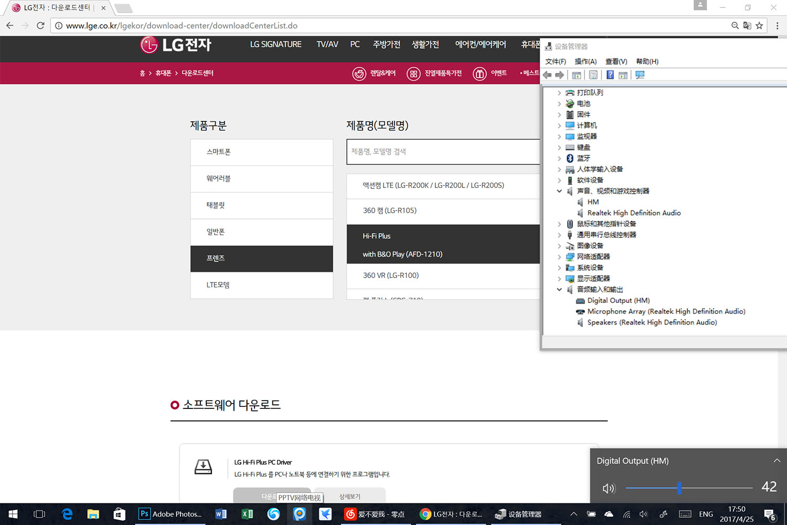Screen dimensions: 787x525
Task: Go back in Chrome browser
Action: [x=9, y=25]
